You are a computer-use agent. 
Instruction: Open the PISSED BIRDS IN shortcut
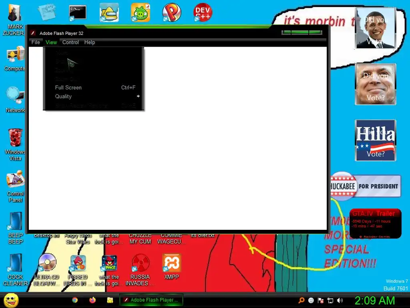(x=78, y=269)
